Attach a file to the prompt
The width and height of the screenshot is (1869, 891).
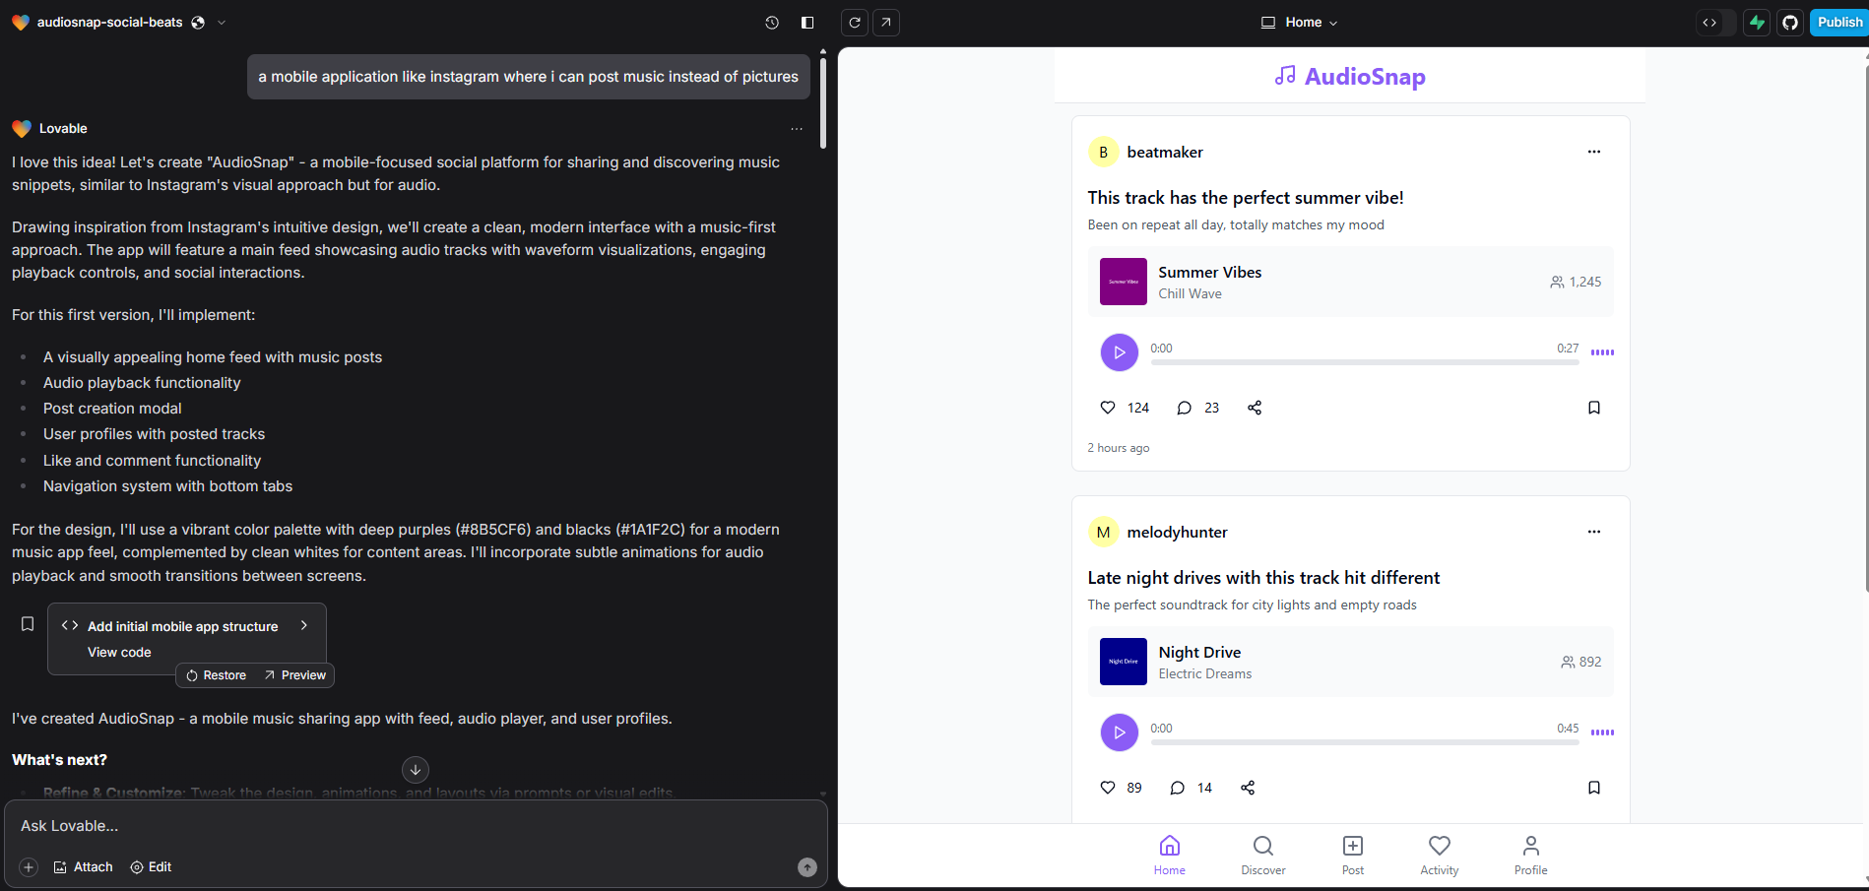click(x=83, y=867)
